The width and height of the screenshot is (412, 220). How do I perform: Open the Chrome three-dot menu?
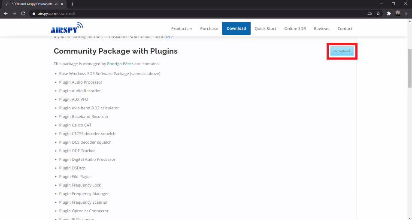[406, 13]
